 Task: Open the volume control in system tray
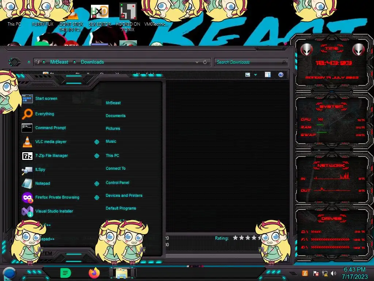pos(333,273)
